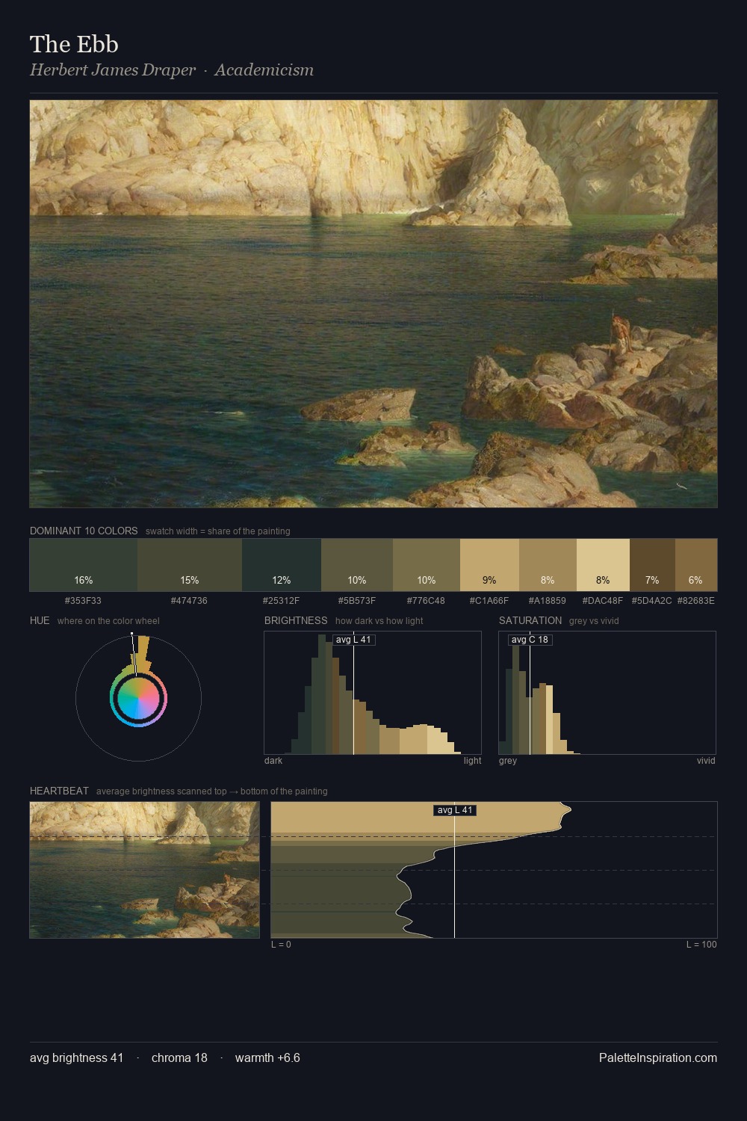The image size is (747, 1121).
Task: Click the heartbeat brightness profile chart
Action: pos(494,870)
